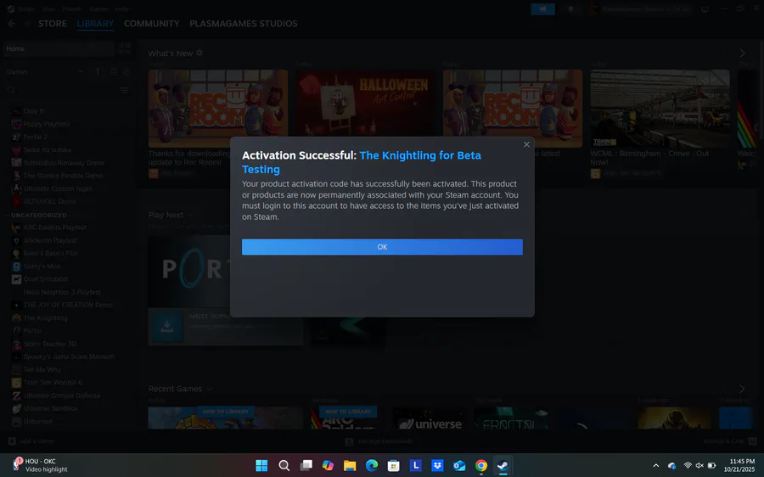Select Saiko no sutoka

[48, 149]
